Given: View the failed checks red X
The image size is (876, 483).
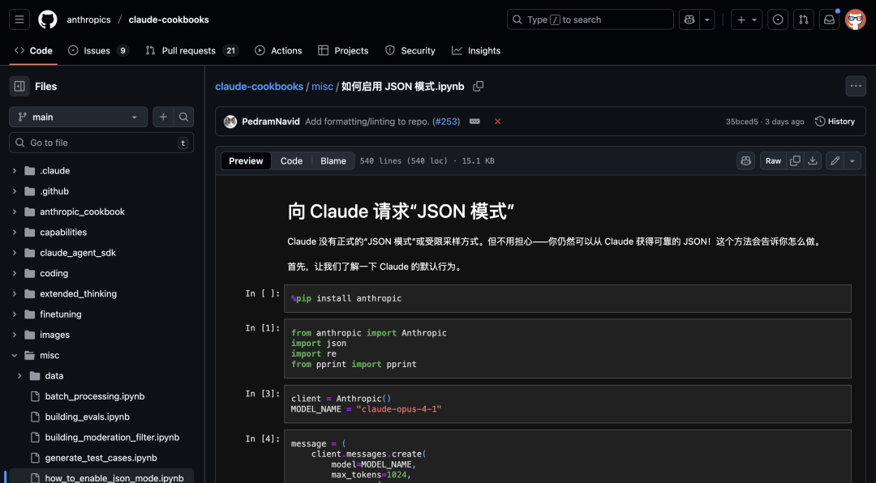Looking at the screenshot, I should (x=497, y=122).
